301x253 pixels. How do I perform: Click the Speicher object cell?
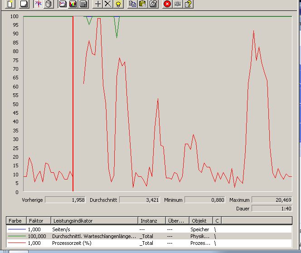pos(199,229)
